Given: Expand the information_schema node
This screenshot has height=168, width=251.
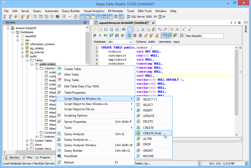Looking at the screenshot, I should pos(22,44).
